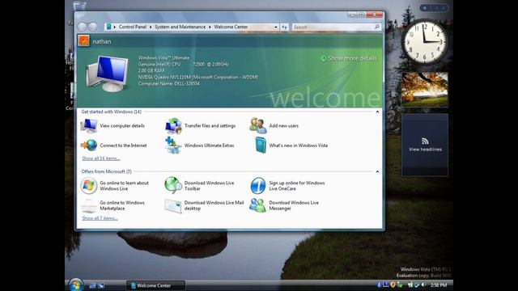Click Switch between windows quick launch icon
This screenshot has width=518, height=291.
[x=101, y=285]
